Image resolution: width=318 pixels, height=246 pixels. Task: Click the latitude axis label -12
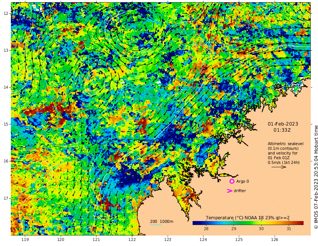[x=5, y=13]
